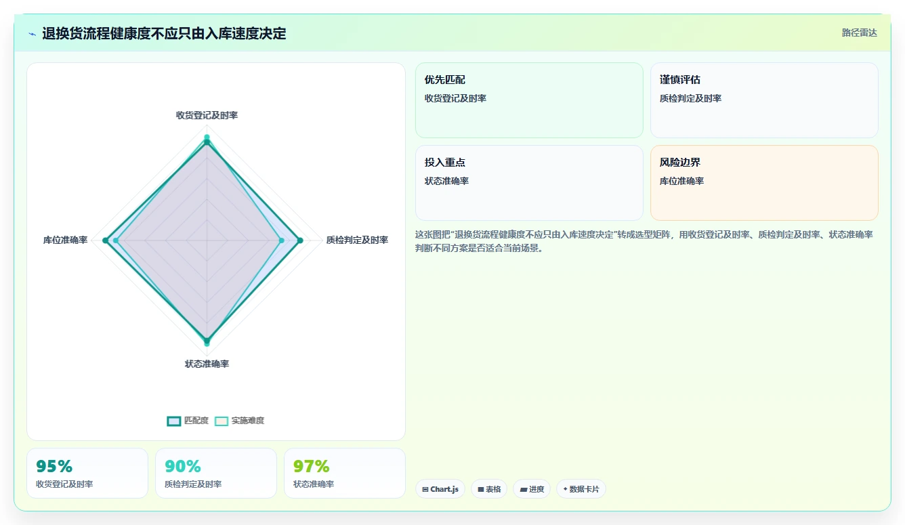This screenshot has width=905, height=525.
Task: Click the 匹配度 legend label
Action: 196,421
